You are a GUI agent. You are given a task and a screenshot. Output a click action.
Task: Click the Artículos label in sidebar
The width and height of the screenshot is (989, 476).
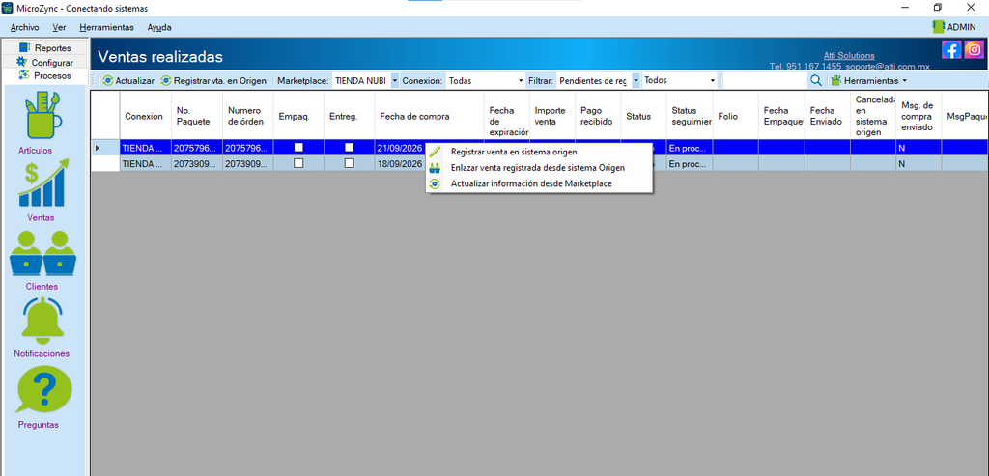pyautogui.click(x=36, y=150)
